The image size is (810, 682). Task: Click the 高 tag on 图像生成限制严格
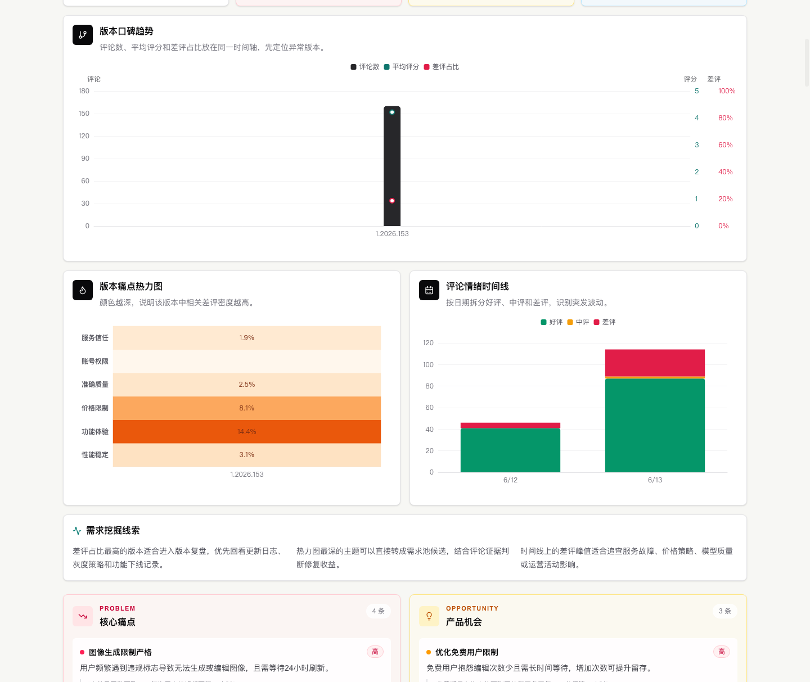pyautogui.click(x=375, y=652)
